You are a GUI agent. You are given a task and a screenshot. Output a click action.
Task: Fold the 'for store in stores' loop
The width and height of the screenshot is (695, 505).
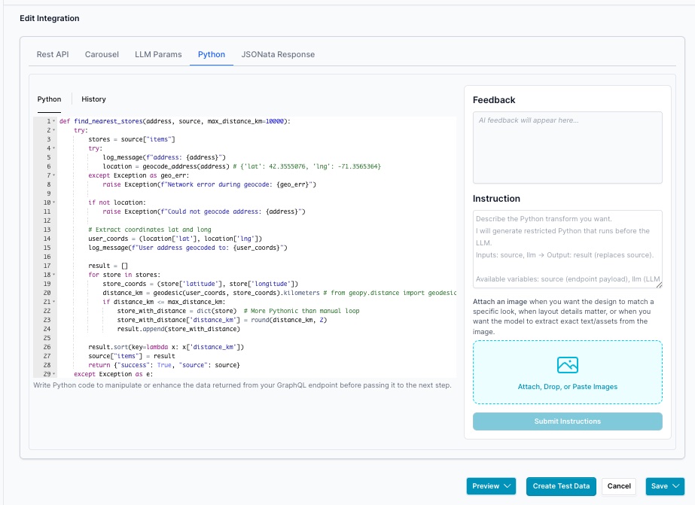point(54,275)
